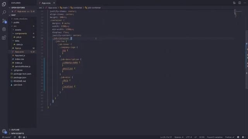Click the 'justify-content: center' line

pos(67,35)
